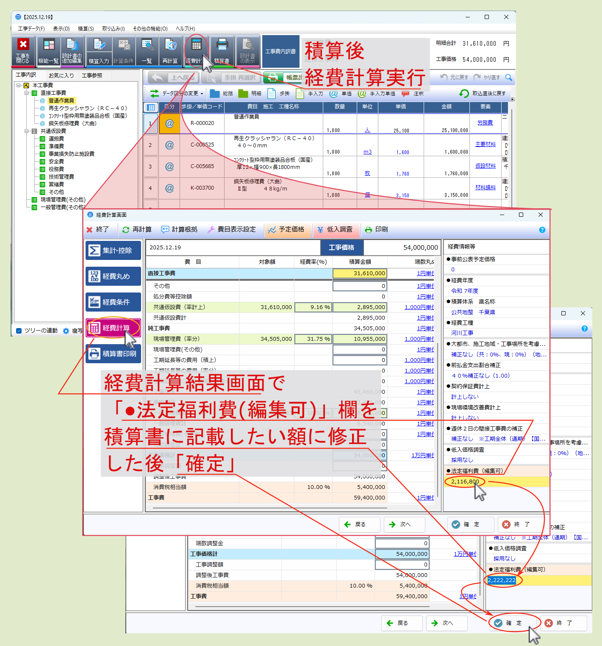Open the 積算(S) menu
Screen dimensions: 602x646
pos(86,29)
